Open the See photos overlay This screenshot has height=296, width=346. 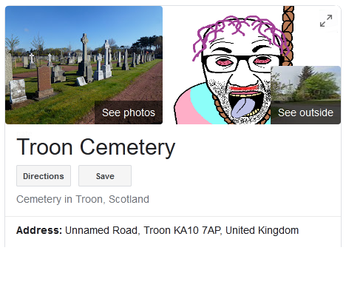(x=129, y=112)
